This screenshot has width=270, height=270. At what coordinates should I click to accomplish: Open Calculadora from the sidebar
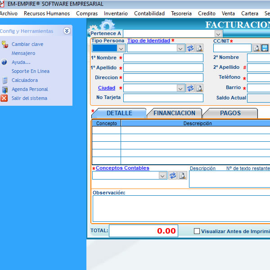click(x=24, y=80)
